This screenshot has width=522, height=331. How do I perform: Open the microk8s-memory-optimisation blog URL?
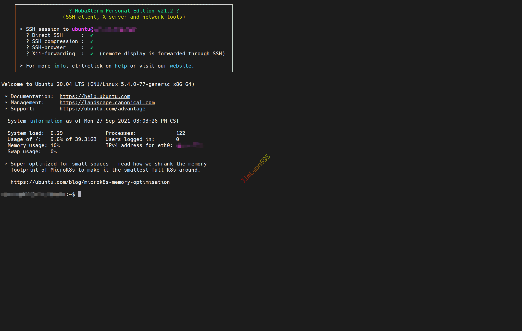click(x=90, y=182)
